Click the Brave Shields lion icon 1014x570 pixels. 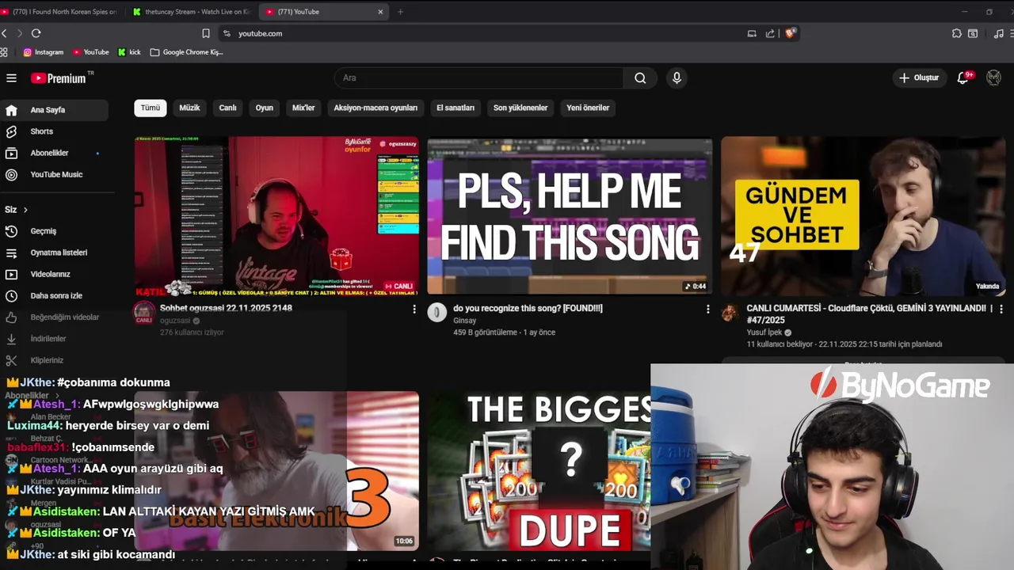pos(790,33)
